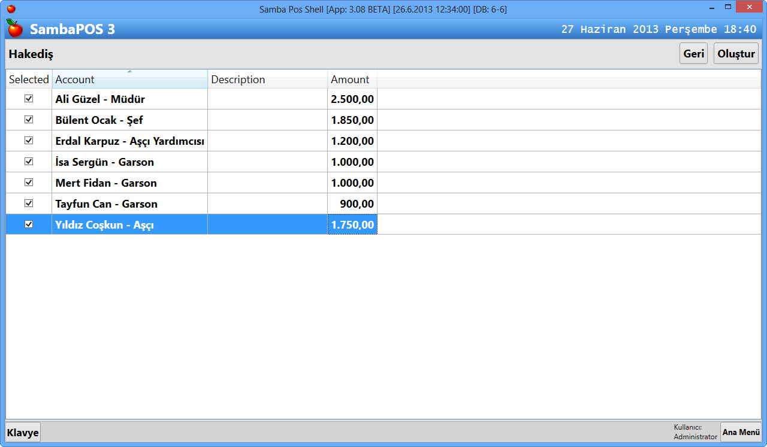Click the SambaPOS apple logo icon
This screenshot has height=447, width=767.
pyautogui.click(x=15, y=28)
